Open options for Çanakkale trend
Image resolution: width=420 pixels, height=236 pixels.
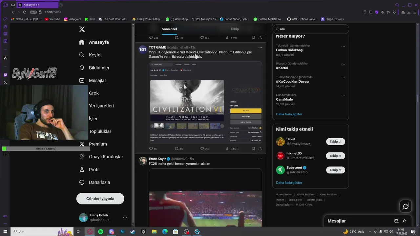[343, 96]
